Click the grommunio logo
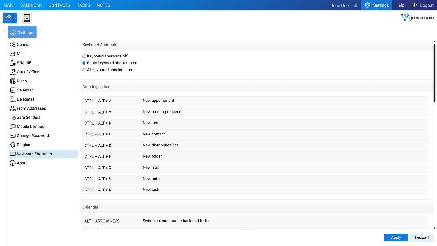Viewport: 437px width, 246px height. coord(417,17)
